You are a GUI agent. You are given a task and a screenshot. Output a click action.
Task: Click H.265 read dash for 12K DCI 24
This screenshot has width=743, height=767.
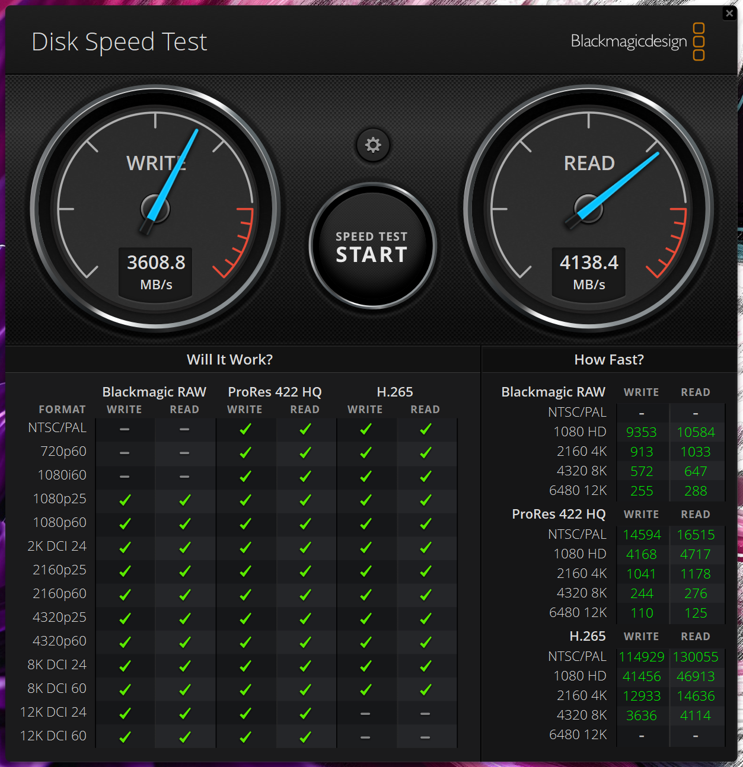tap(425, 714)
